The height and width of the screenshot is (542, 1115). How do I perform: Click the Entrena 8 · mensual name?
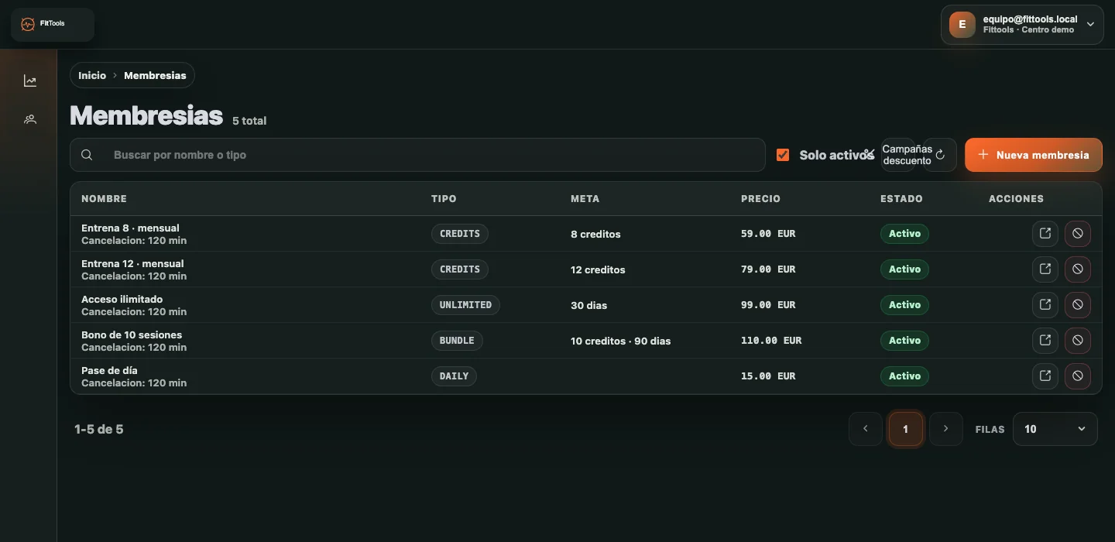[x=130, y=228]
